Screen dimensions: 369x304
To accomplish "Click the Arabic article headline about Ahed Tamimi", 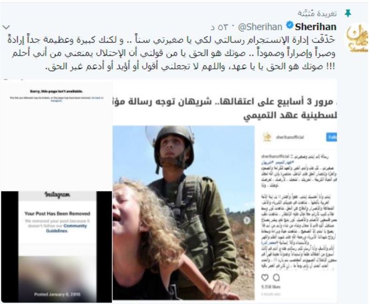I will (x=225, y=109).
